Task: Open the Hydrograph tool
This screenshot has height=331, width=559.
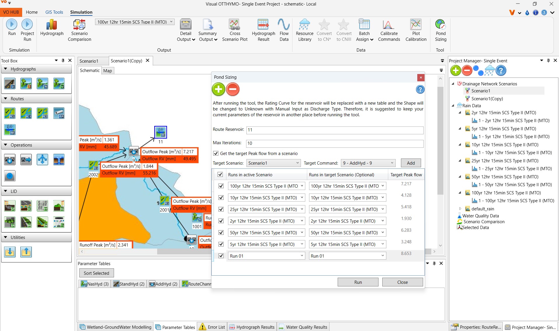Action: click(x=52, y=28)
